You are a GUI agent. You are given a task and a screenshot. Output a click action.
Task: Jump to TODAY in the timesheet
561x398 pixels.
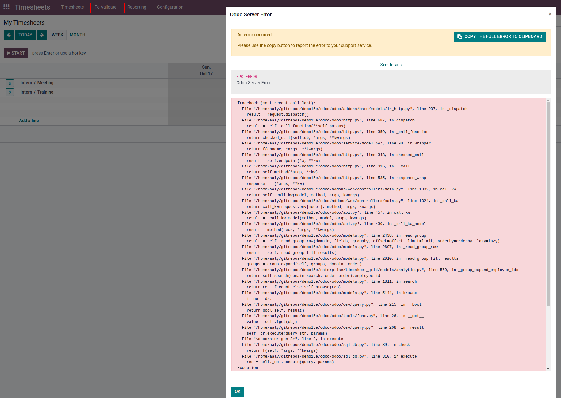[x=25, y=35]
